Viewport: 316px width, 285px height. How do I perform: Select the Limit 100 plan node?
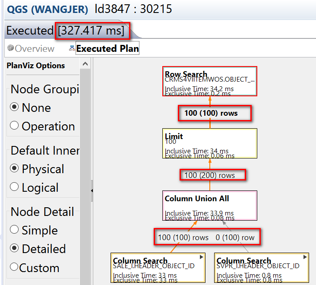pyautogui.click(x=210, y=143)
